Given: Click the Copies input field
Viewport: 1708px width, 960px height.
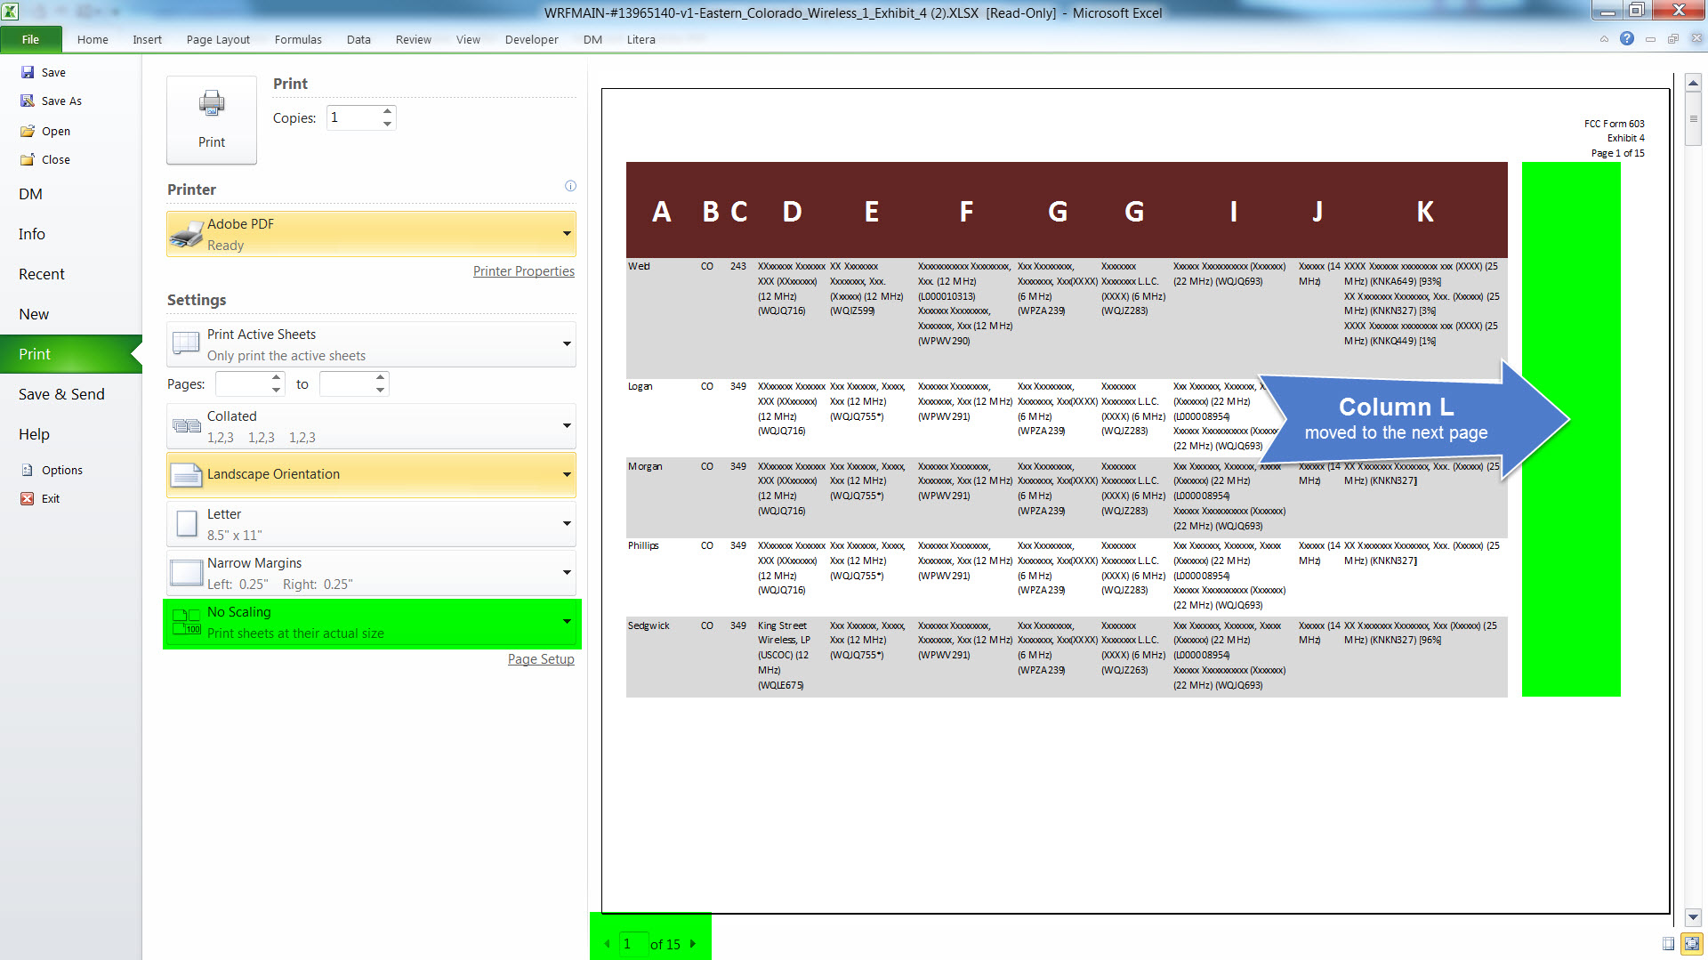Looking at the screenshot, I should pos(353,117).
